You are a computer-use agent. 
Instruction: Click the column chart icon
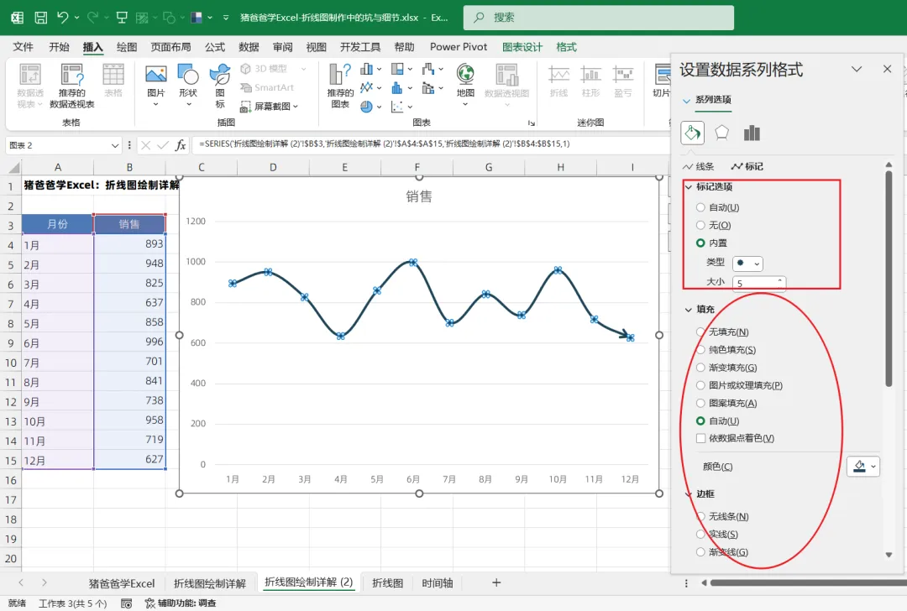[x=367, y=69]
